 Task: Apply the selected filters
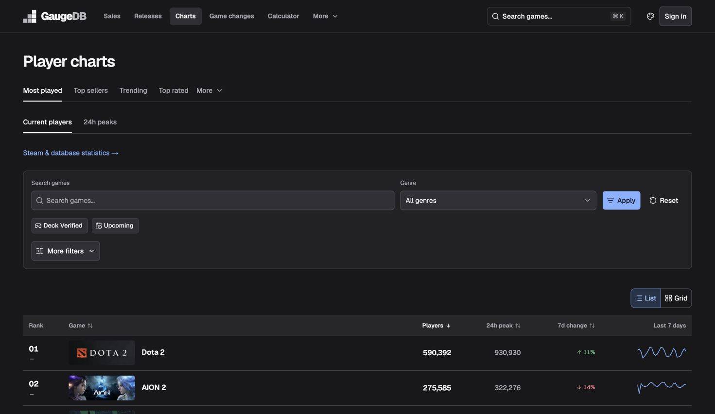coord(621,201)
